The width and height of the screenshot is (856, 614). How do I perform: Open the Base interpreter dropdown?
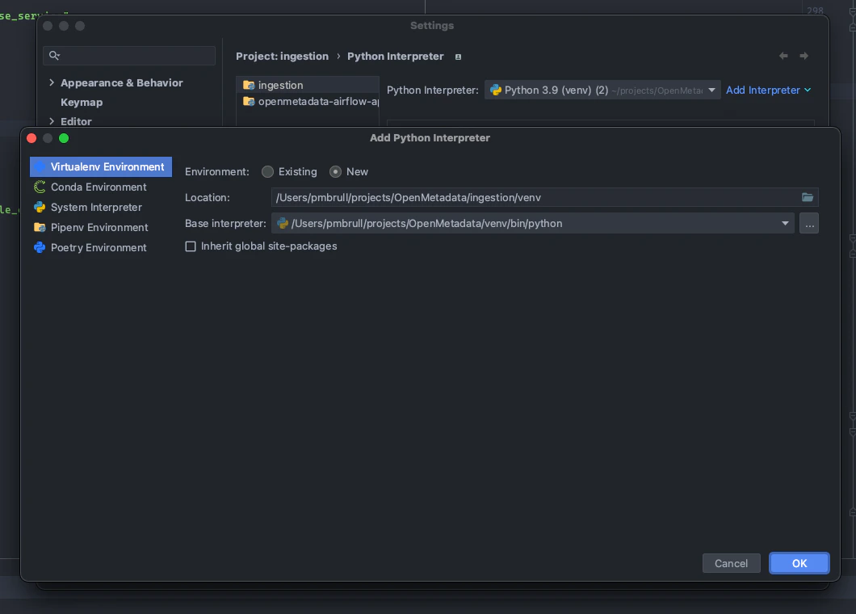785,223
